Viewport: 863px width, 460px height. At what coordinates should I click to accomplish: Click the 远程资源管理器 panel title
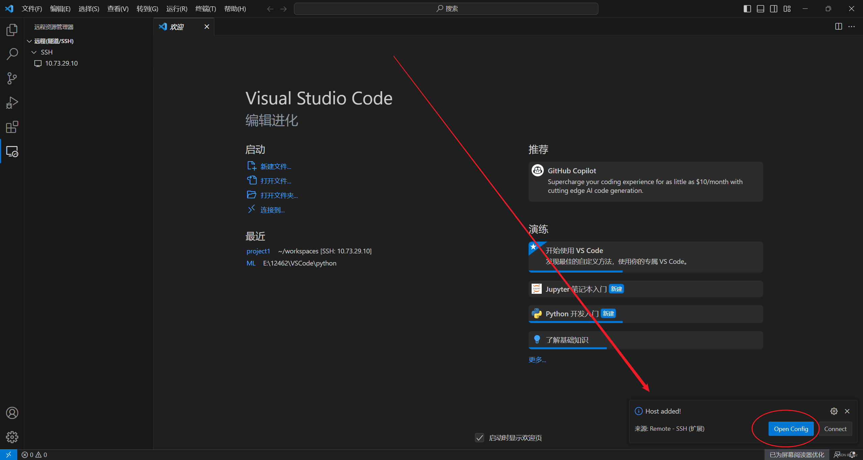tap(54, 27)
